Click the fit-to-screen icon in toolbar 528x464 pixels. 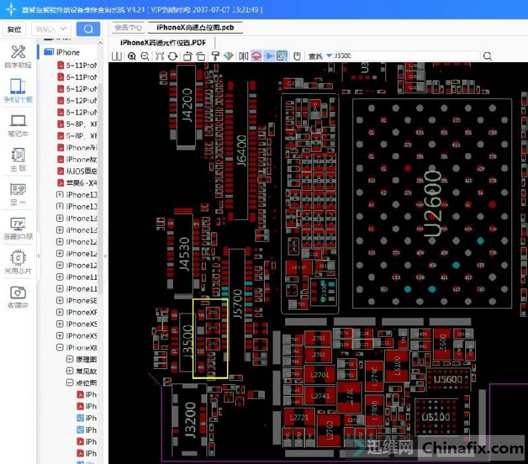click(160, 56)
